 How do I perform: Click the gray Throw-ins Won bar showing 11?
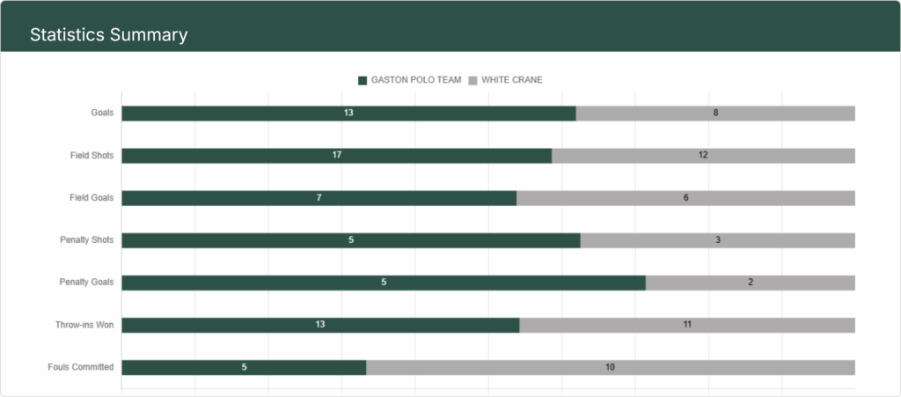(687, 325)
